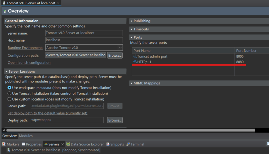Image resolution: width=269 pixels, height=154 pixels.
Task: Select the HTTP/1.1 port name
Action: pyautogui.click(x=144, y=62)
